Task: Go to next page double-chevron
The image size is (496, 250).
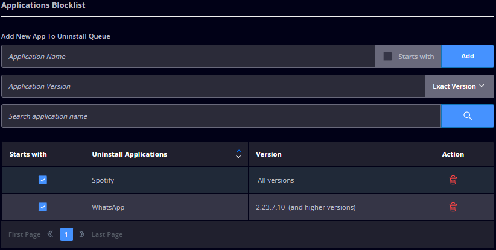Action: pyautogui.click(x=82, y=234)
